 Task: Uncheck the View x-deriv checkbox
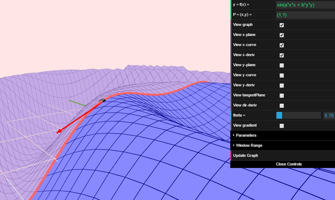tap(282, 55)
